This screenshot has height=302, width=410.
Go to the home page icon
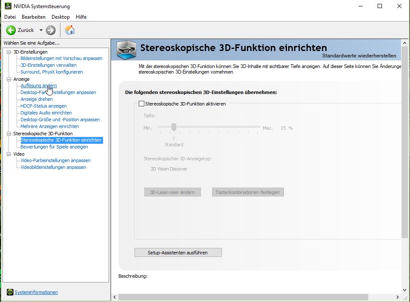pyautogui.click(x=70, y=30)
